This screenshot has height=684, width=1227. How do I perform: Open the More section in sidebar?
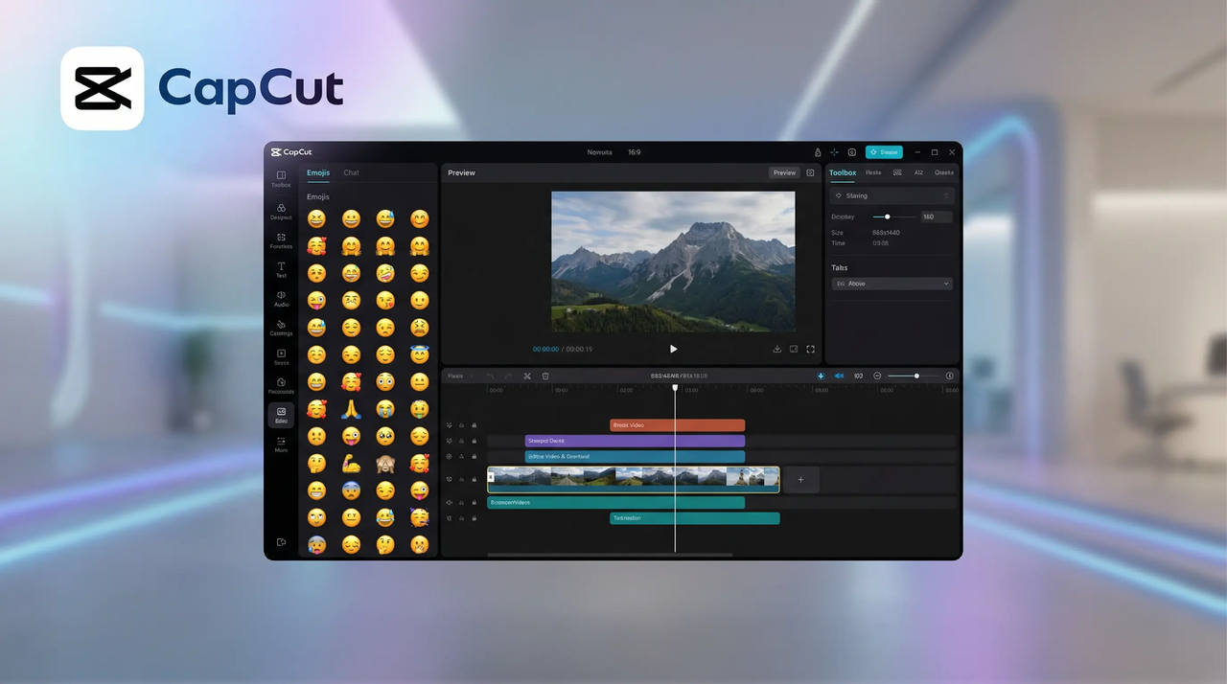(281, 444)
